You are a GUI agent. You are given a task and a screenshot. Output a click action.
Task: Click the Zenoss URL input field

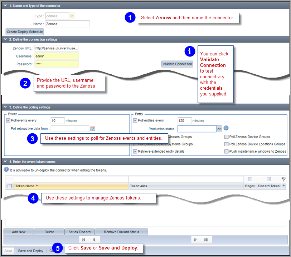(x=57, y=48)
